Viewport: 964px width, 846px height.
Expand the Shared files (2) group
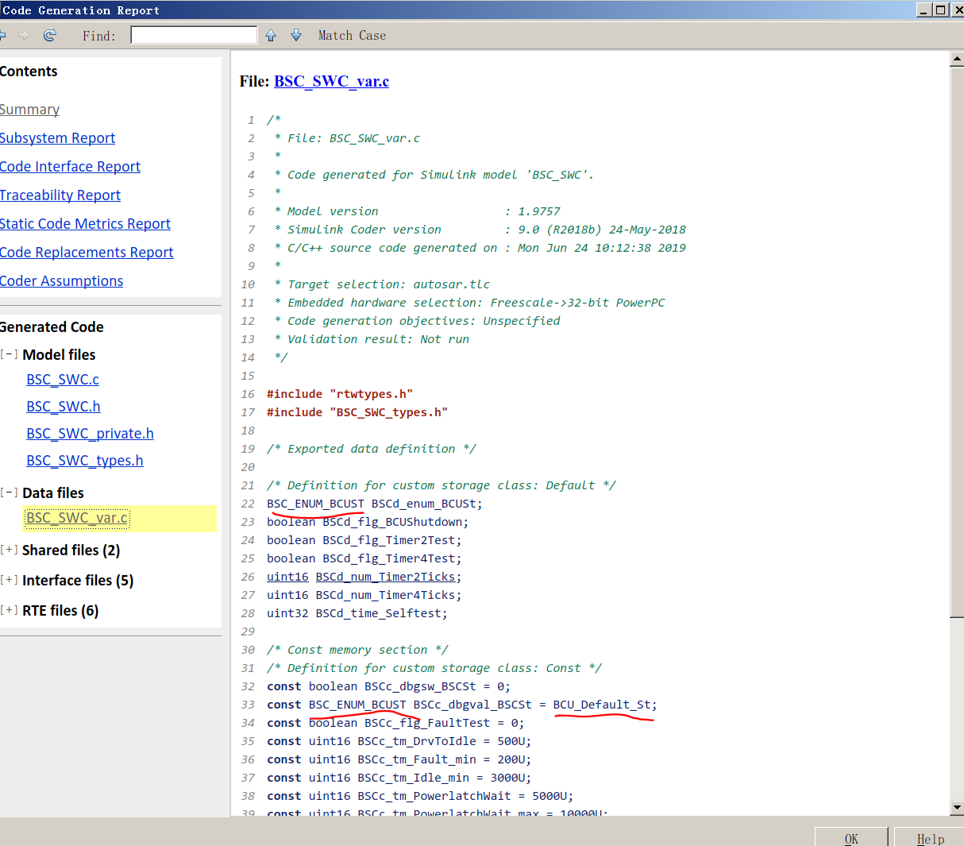(10, 550)
